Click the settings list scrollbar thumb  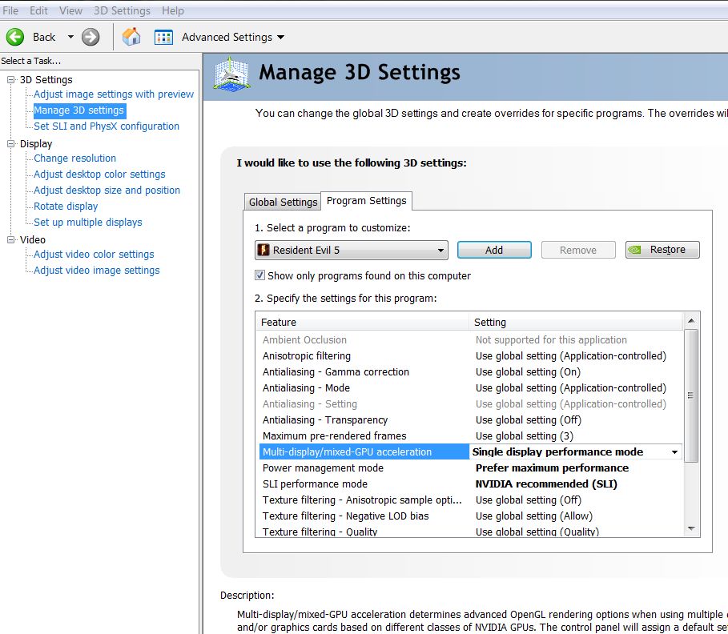pos(691,396)
